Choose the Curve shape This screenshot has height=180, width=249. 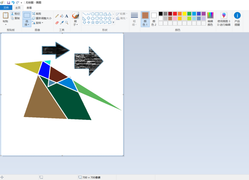point(89,14)
